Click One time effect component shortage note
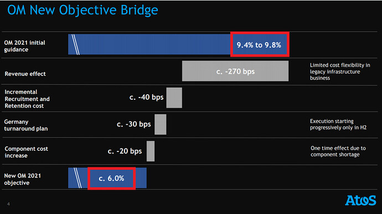The height and width of the screenshot is (214, 382). coord(338,151)
